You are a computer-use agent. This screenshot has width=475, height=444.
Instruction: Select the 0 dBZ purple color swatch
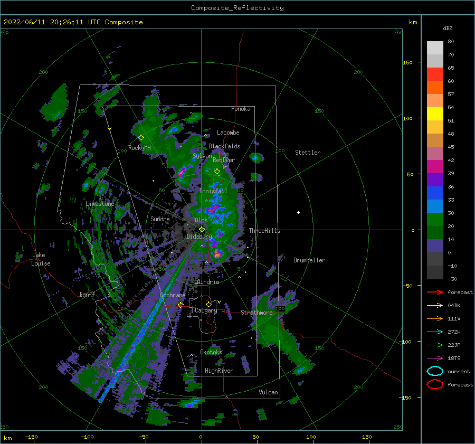coord(435,246)
